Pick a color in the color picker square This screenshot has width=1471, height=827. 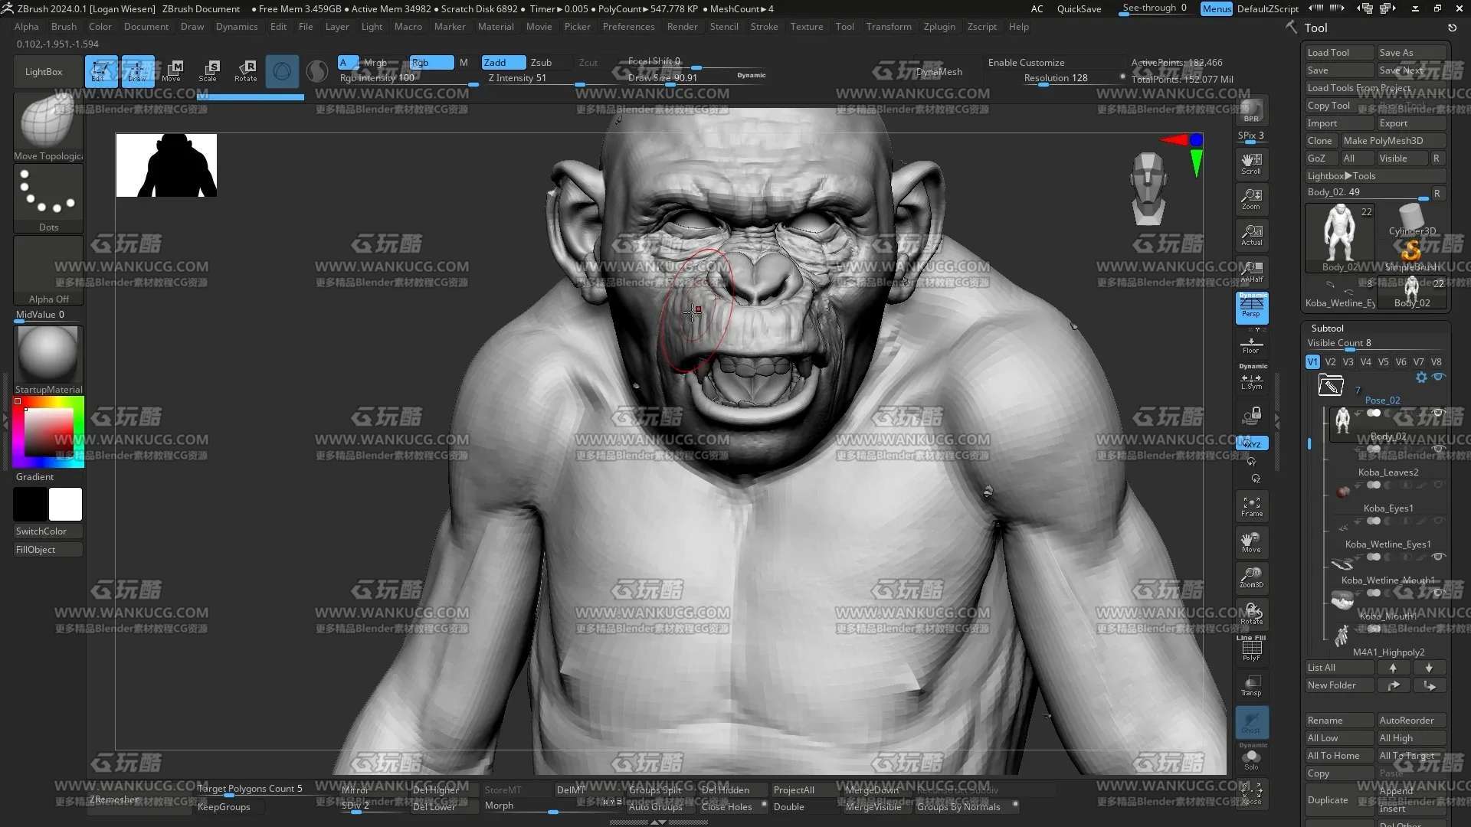tap(48, 432)
